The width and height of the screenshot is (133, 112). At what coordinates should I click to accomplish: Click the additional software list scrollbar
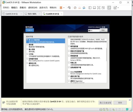[106, 54]
